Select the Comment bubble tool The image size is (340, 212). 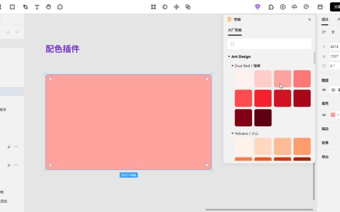coord(60,7)
